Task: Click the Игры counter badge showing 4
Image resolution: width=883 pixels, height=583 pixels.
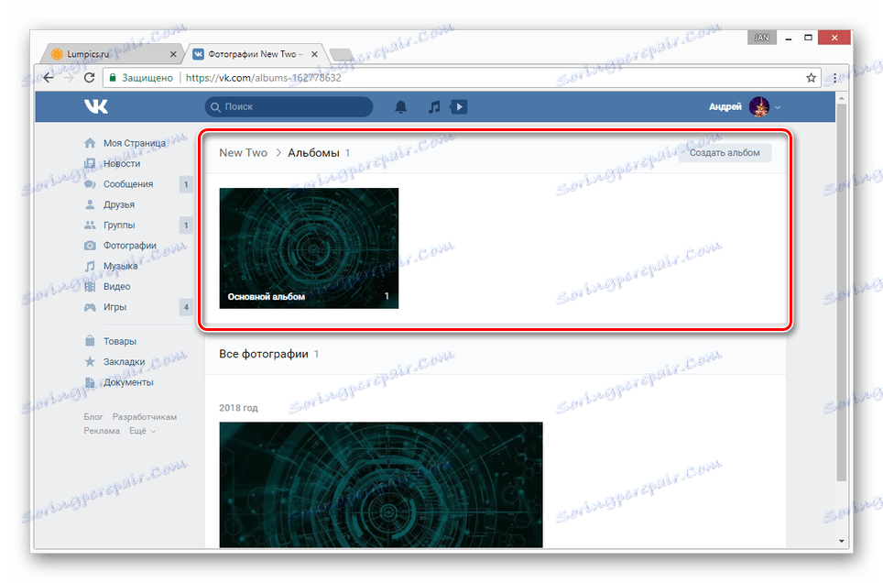Action: [x=186, y=307]
